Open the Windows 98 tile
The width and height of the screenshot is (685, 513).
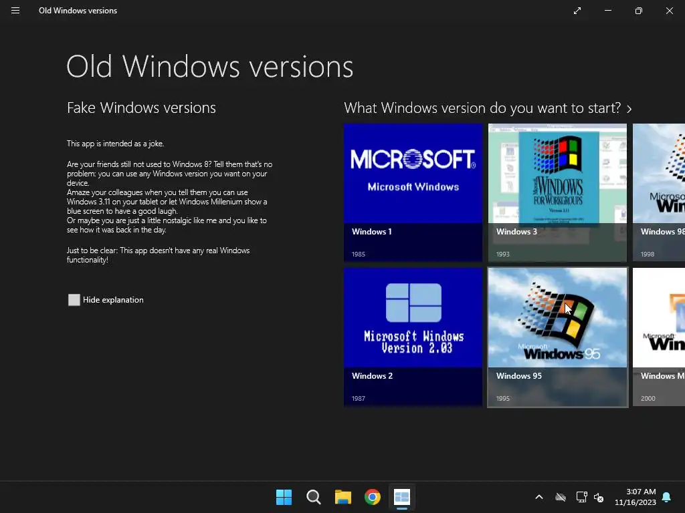pyautogui.click(x=659, y=192)
